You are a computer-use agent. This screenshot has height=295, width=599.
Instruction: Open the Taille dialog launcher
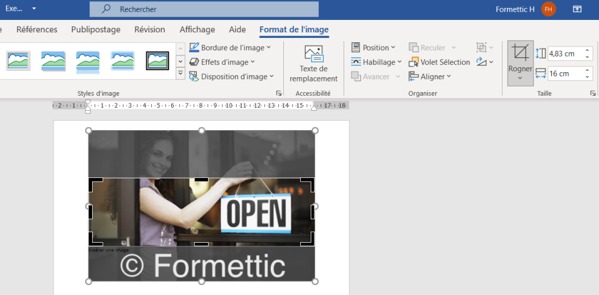[x=593, y=93]
